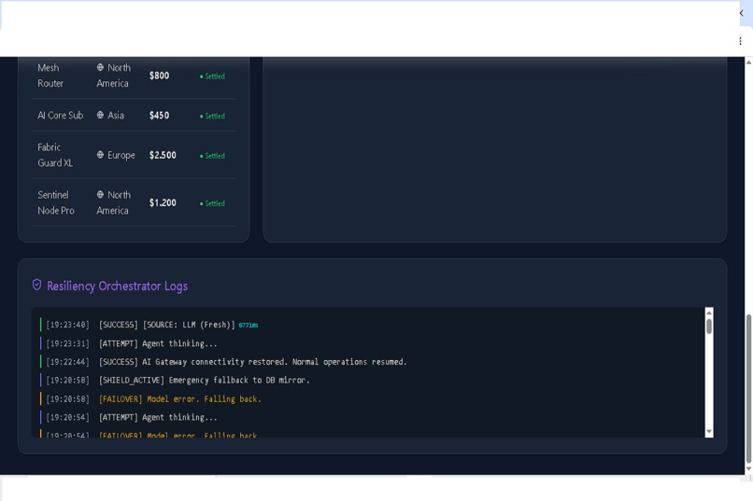This screenshot has height=501, width=753.
Task: Collapse side panel with the chevron arrow
Action: [x=741, y=13]
